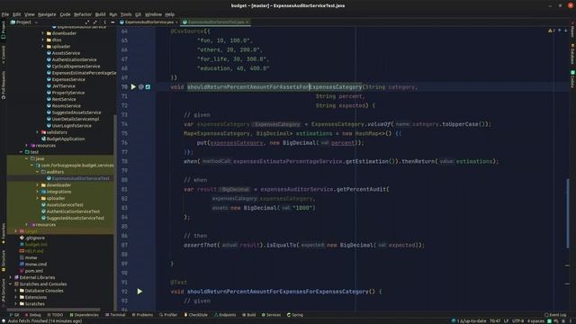Open Project panel options menu

pos(104,22)
